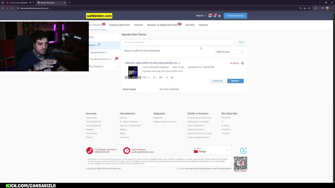This screenshot has width=335, height=188.
Task: Mute the Post-rock Compilation tab audio
Action: (30, 3)
